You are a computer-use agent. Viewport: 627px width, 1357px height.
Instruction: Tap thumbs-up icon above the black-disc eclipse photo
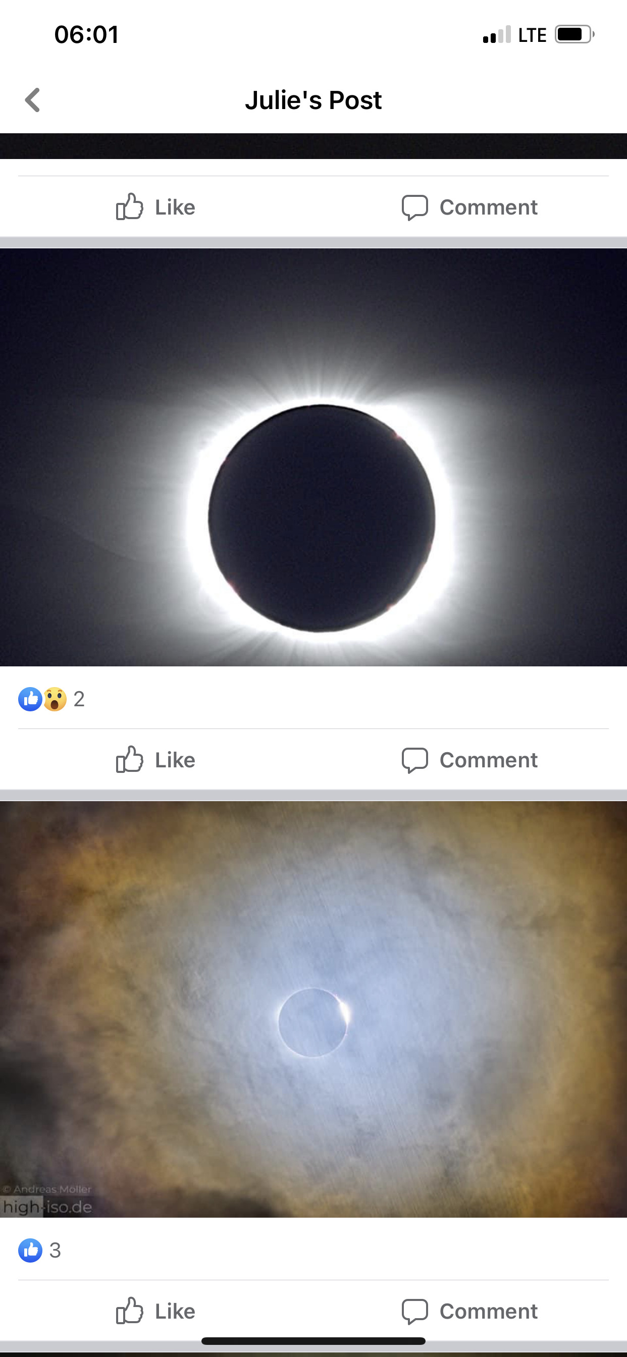pyautogui.click(x=130, y=206)
